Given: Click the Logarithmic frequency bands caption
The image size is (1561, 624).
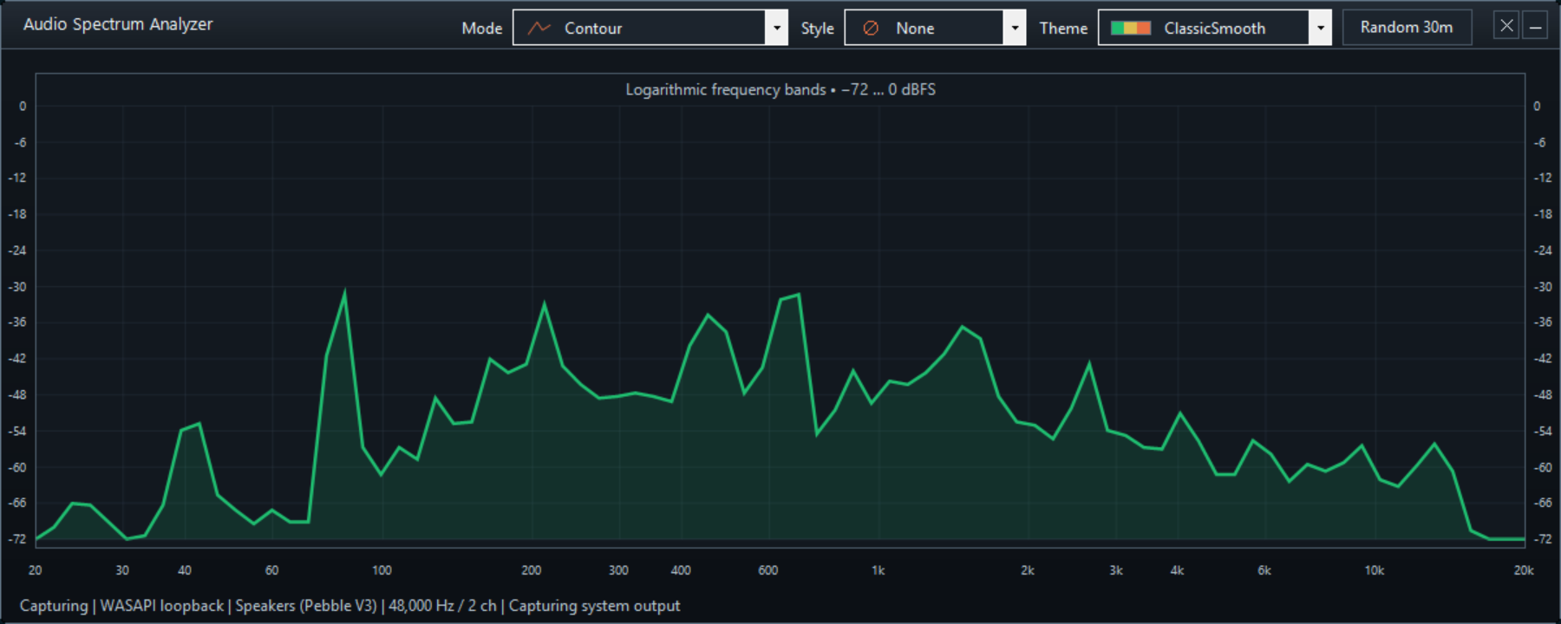Looking at the screenshot, I should 780,89.
